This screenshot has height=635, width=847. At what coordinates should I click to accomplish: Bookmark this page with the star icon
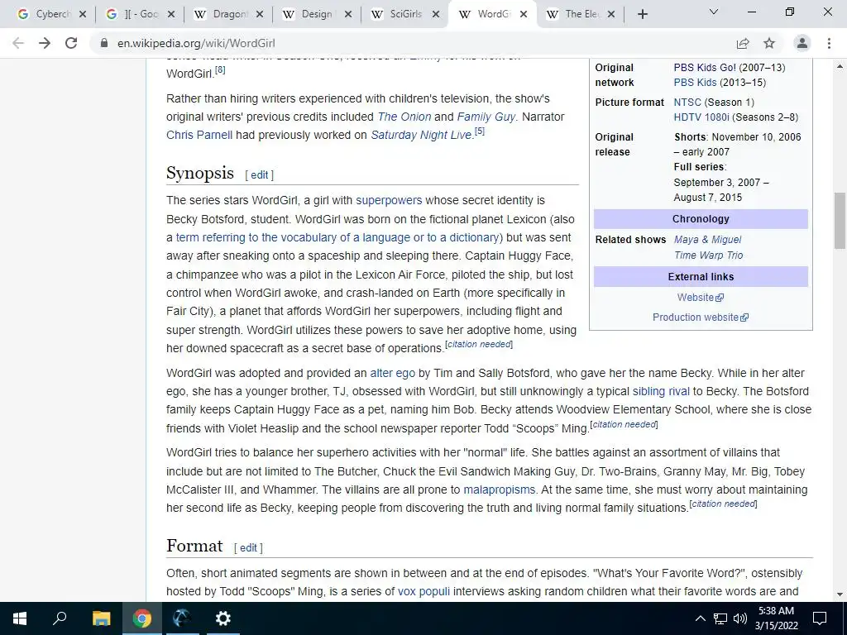769,43
